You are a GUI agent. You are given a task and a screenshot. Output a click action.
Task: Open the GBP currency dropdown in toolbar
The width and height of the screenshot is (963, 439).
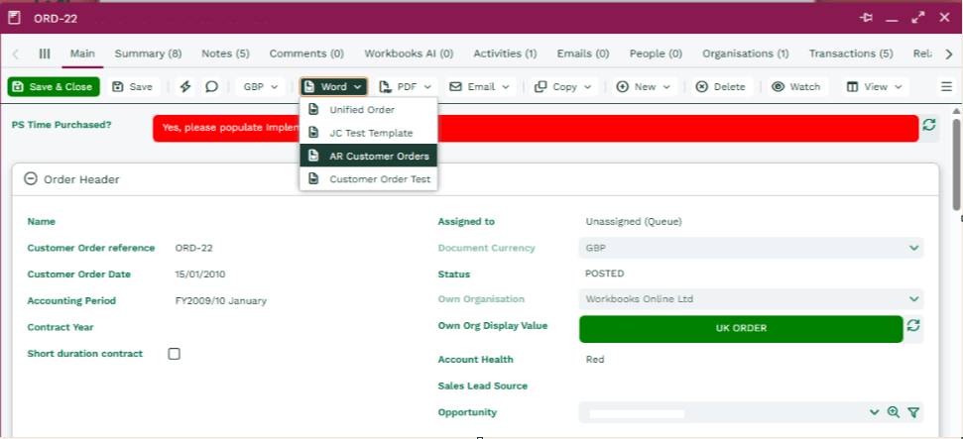[x=261, y=86]
